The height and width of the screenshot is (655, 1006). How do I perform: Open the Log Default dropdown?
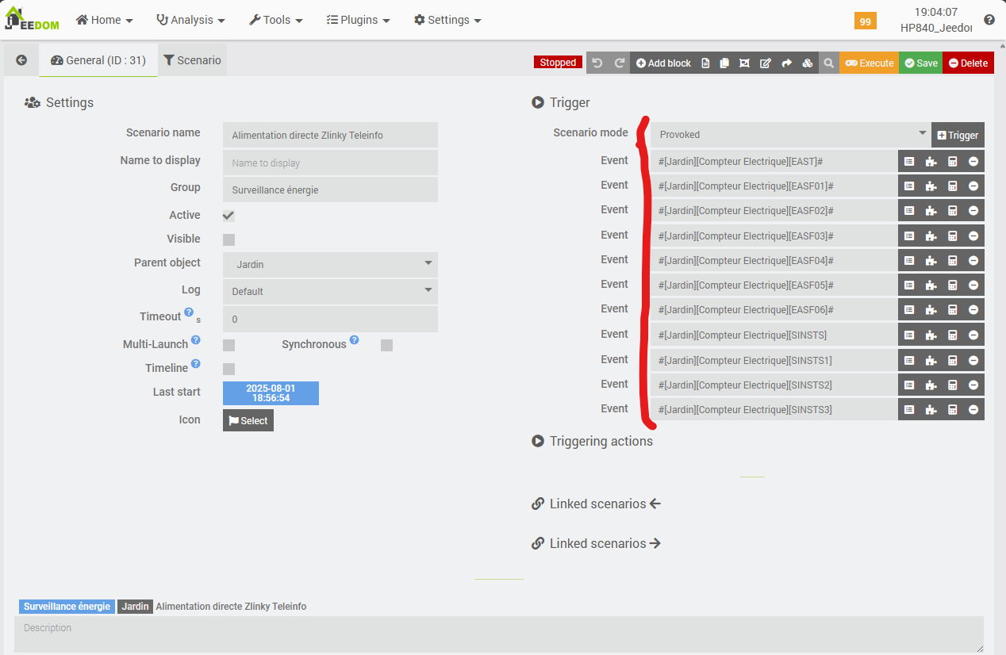[x=330, y=291]
